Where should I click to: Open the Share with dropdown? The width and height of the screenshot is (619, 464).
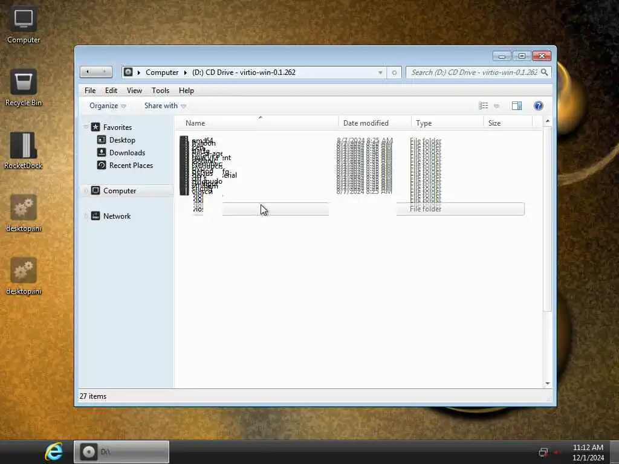[165, 106]
